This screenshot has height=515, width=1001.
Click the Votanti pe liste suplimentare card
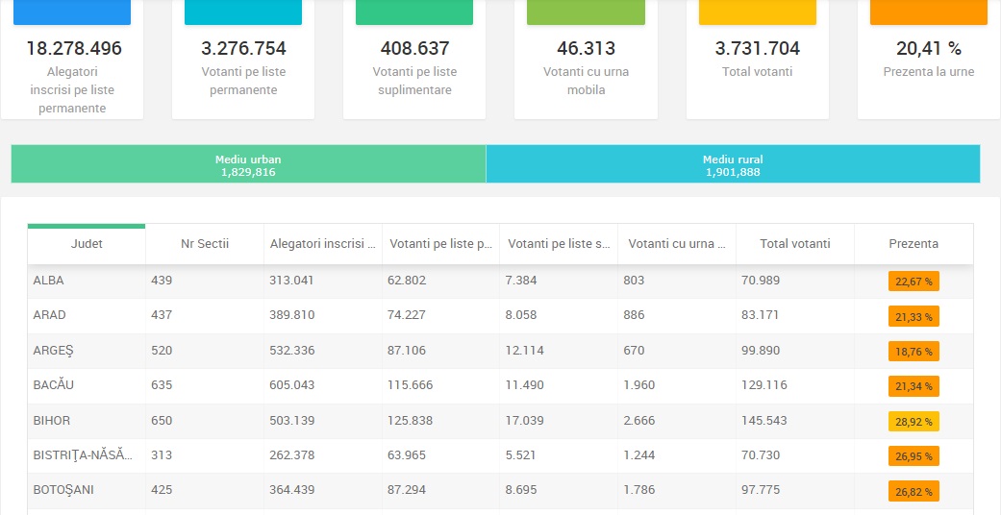pos(414,58)
